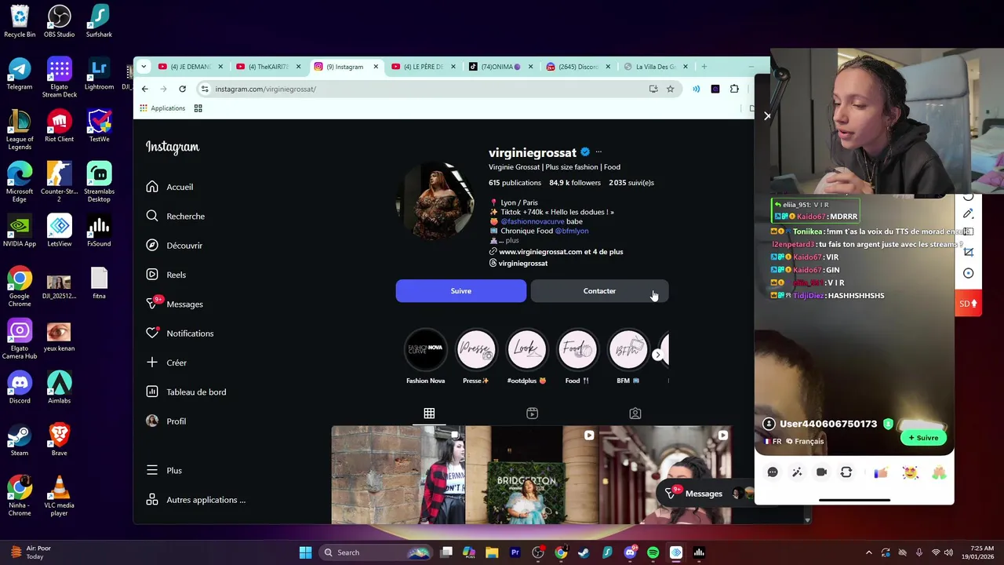Click the green Suivre button in phone mirror
The width and height of the screenshot is (1004, 565).
(x=923, y=438)
